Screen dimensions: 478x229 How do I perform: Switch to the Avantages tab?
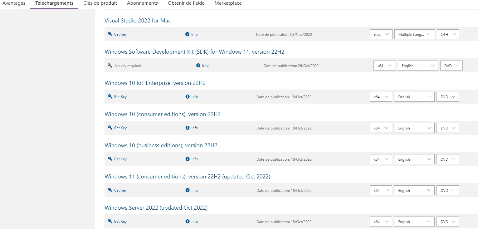(14, 3)
